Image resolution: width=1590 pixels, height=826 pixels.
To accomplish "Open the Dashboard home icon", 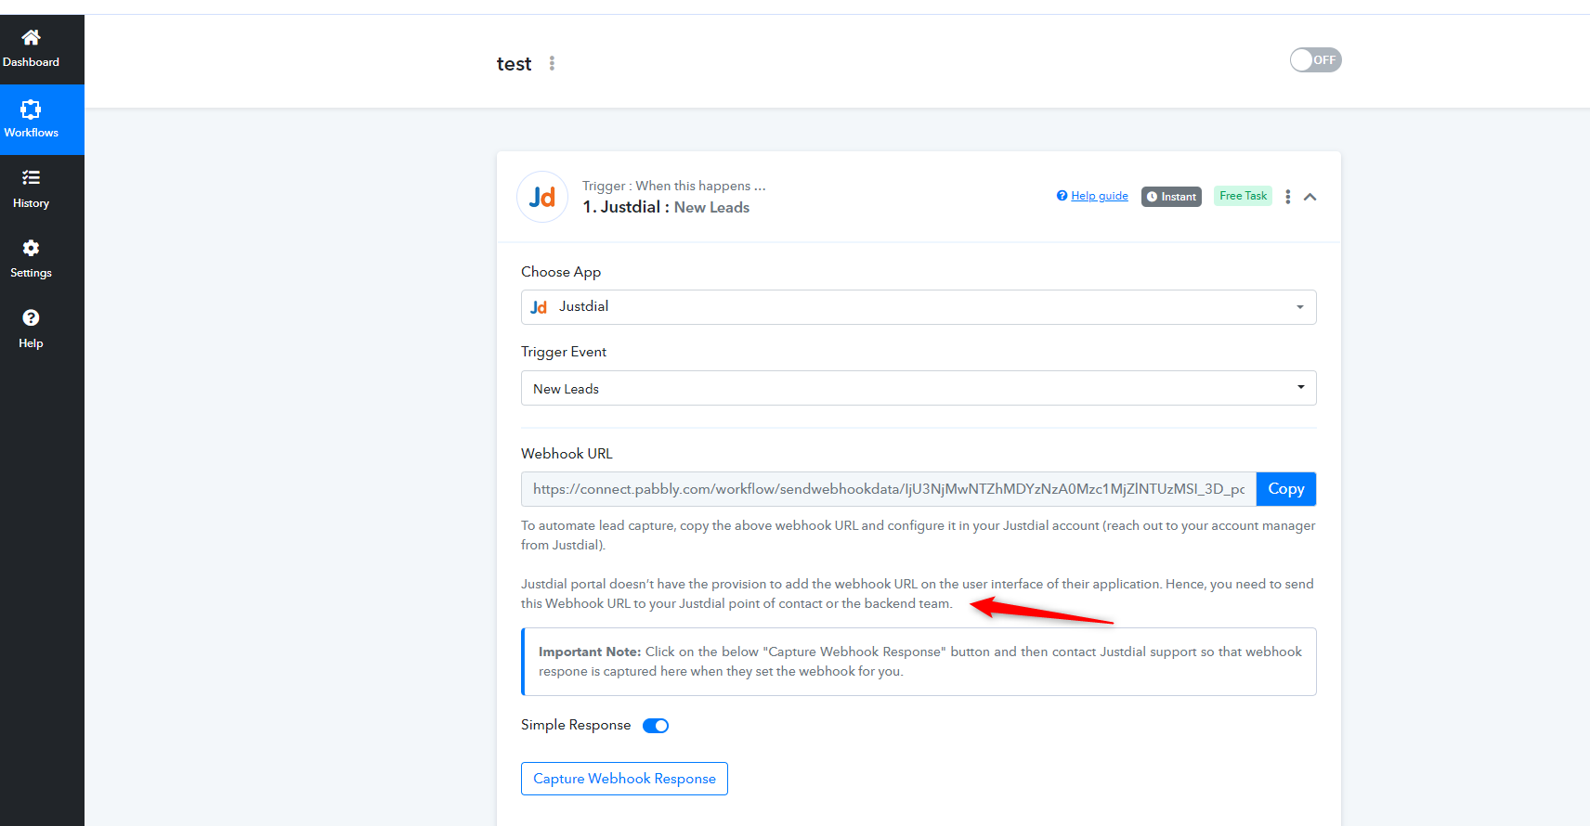I will tap(31, 37).
